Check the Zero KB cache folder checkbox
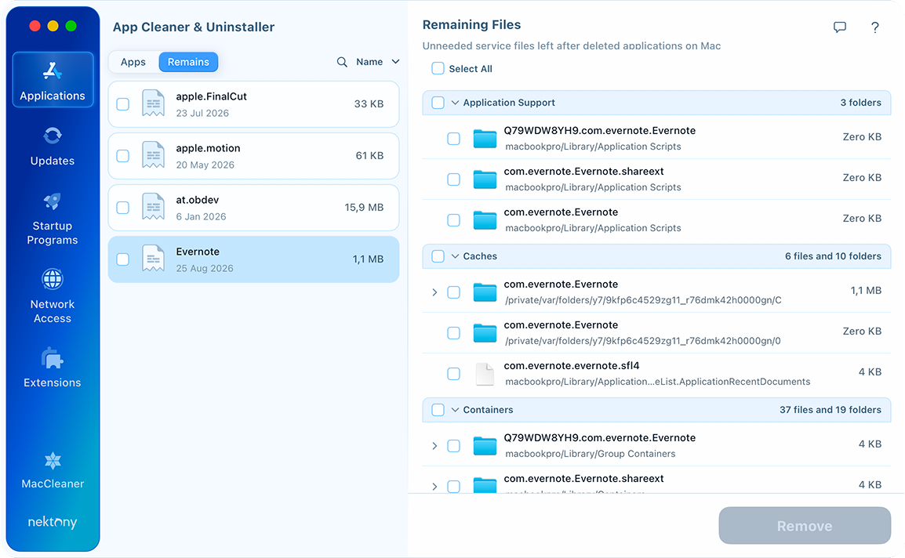905x558 pixels. 453,333
